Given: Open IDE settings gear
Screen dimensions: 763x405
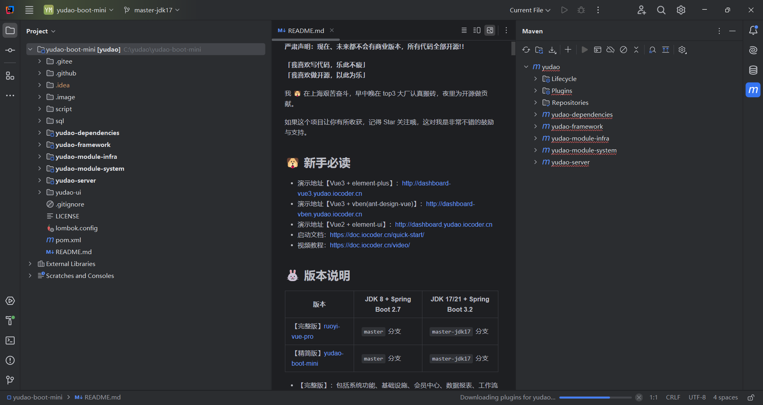Looking at the screenshot, I should coord(681,10).
